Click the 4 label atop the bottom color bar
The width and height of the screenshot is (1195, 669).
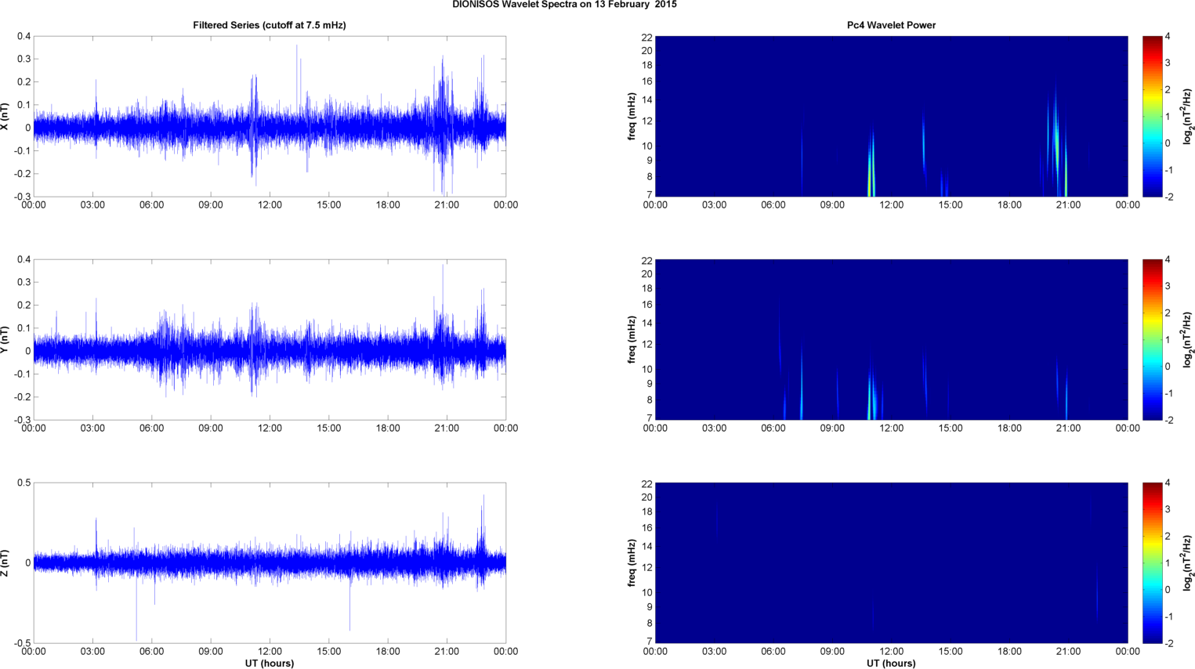1168,483
